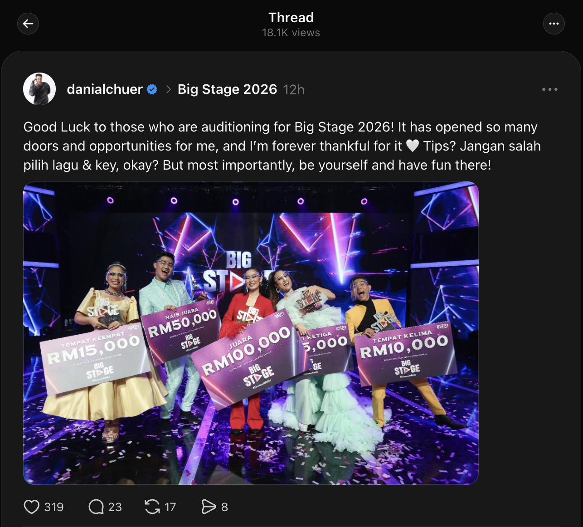Click the share count 8
Viewport: 583px width, 527px height.
(224, 507)
